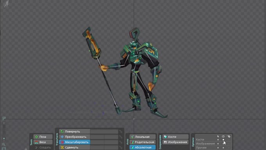Select the Веса (Weights) tool
This screenshot has height=150, width=266.
pos(43,142)
